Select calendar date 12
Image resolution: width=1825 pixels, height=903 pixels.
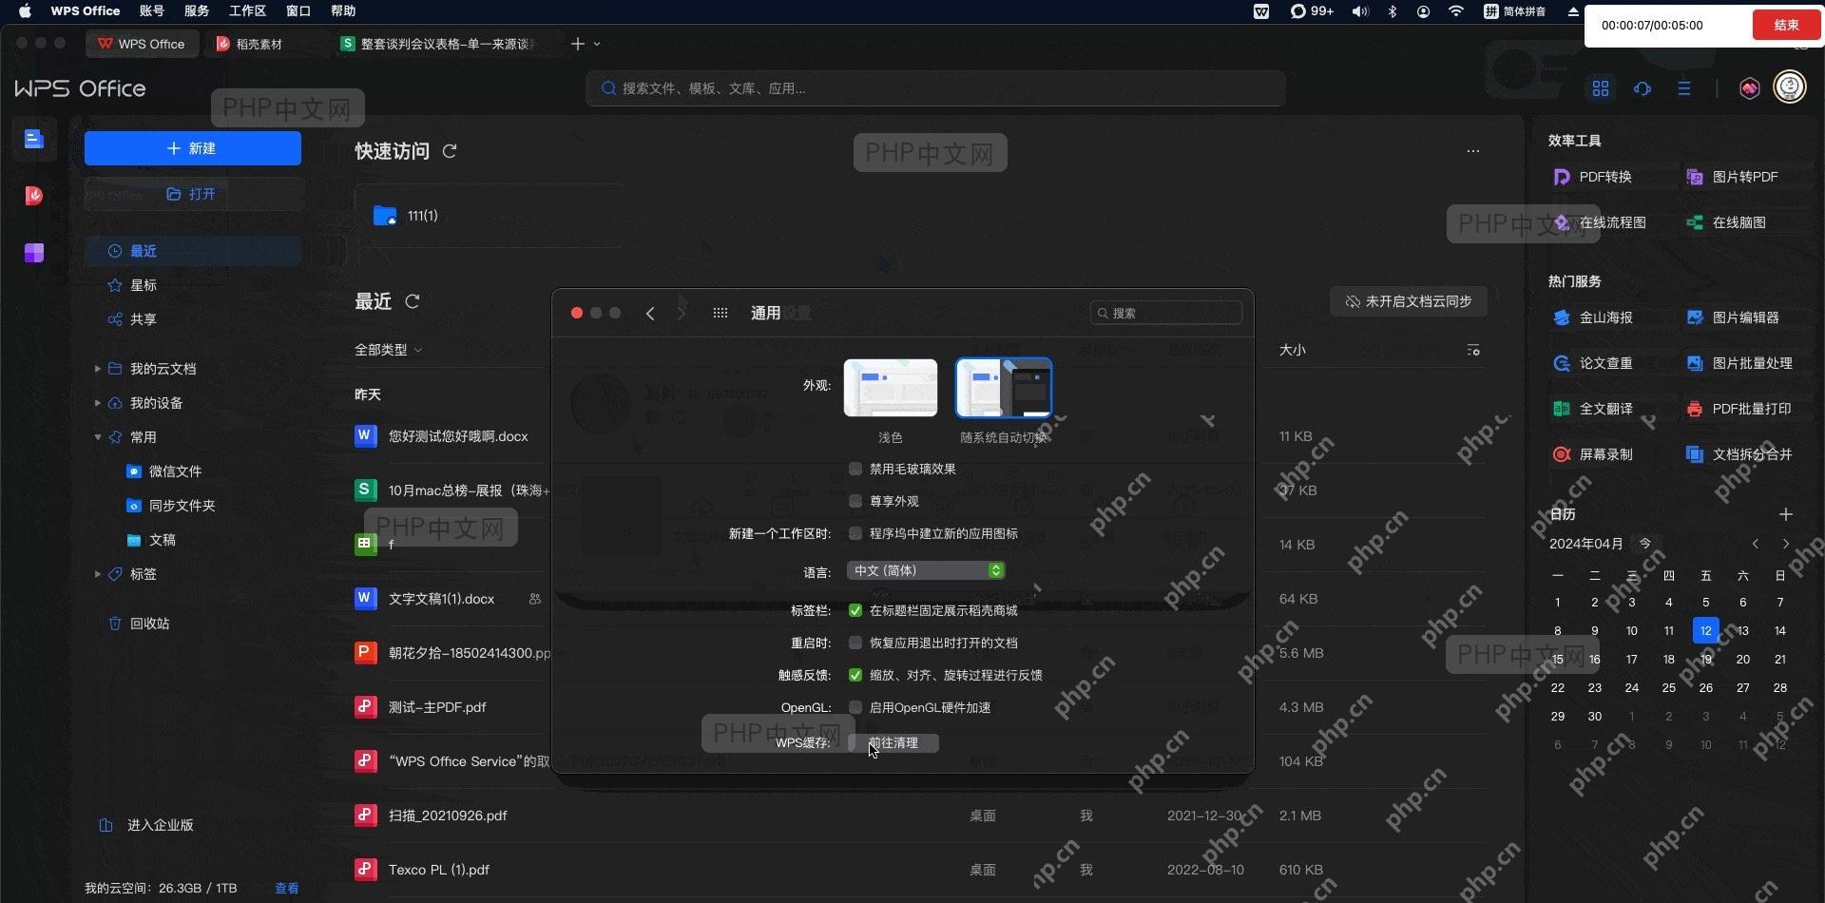1706,630
